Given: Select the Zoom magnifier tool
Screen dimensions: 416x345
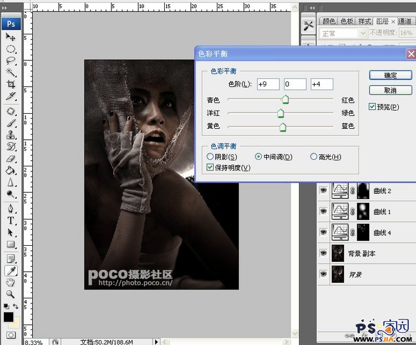Looking at the screenshot, I should [11, 294].
